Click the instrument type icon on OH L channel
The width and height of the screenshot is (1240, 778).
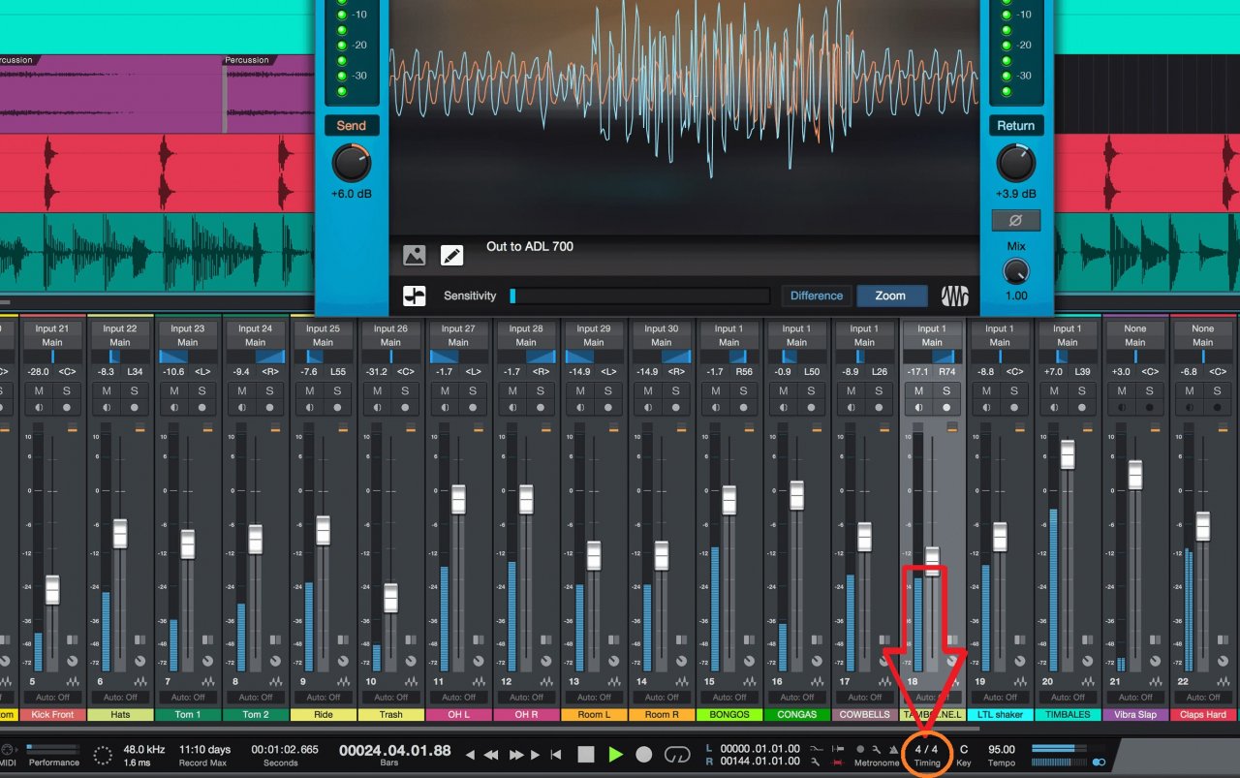(x=479, y=682)
